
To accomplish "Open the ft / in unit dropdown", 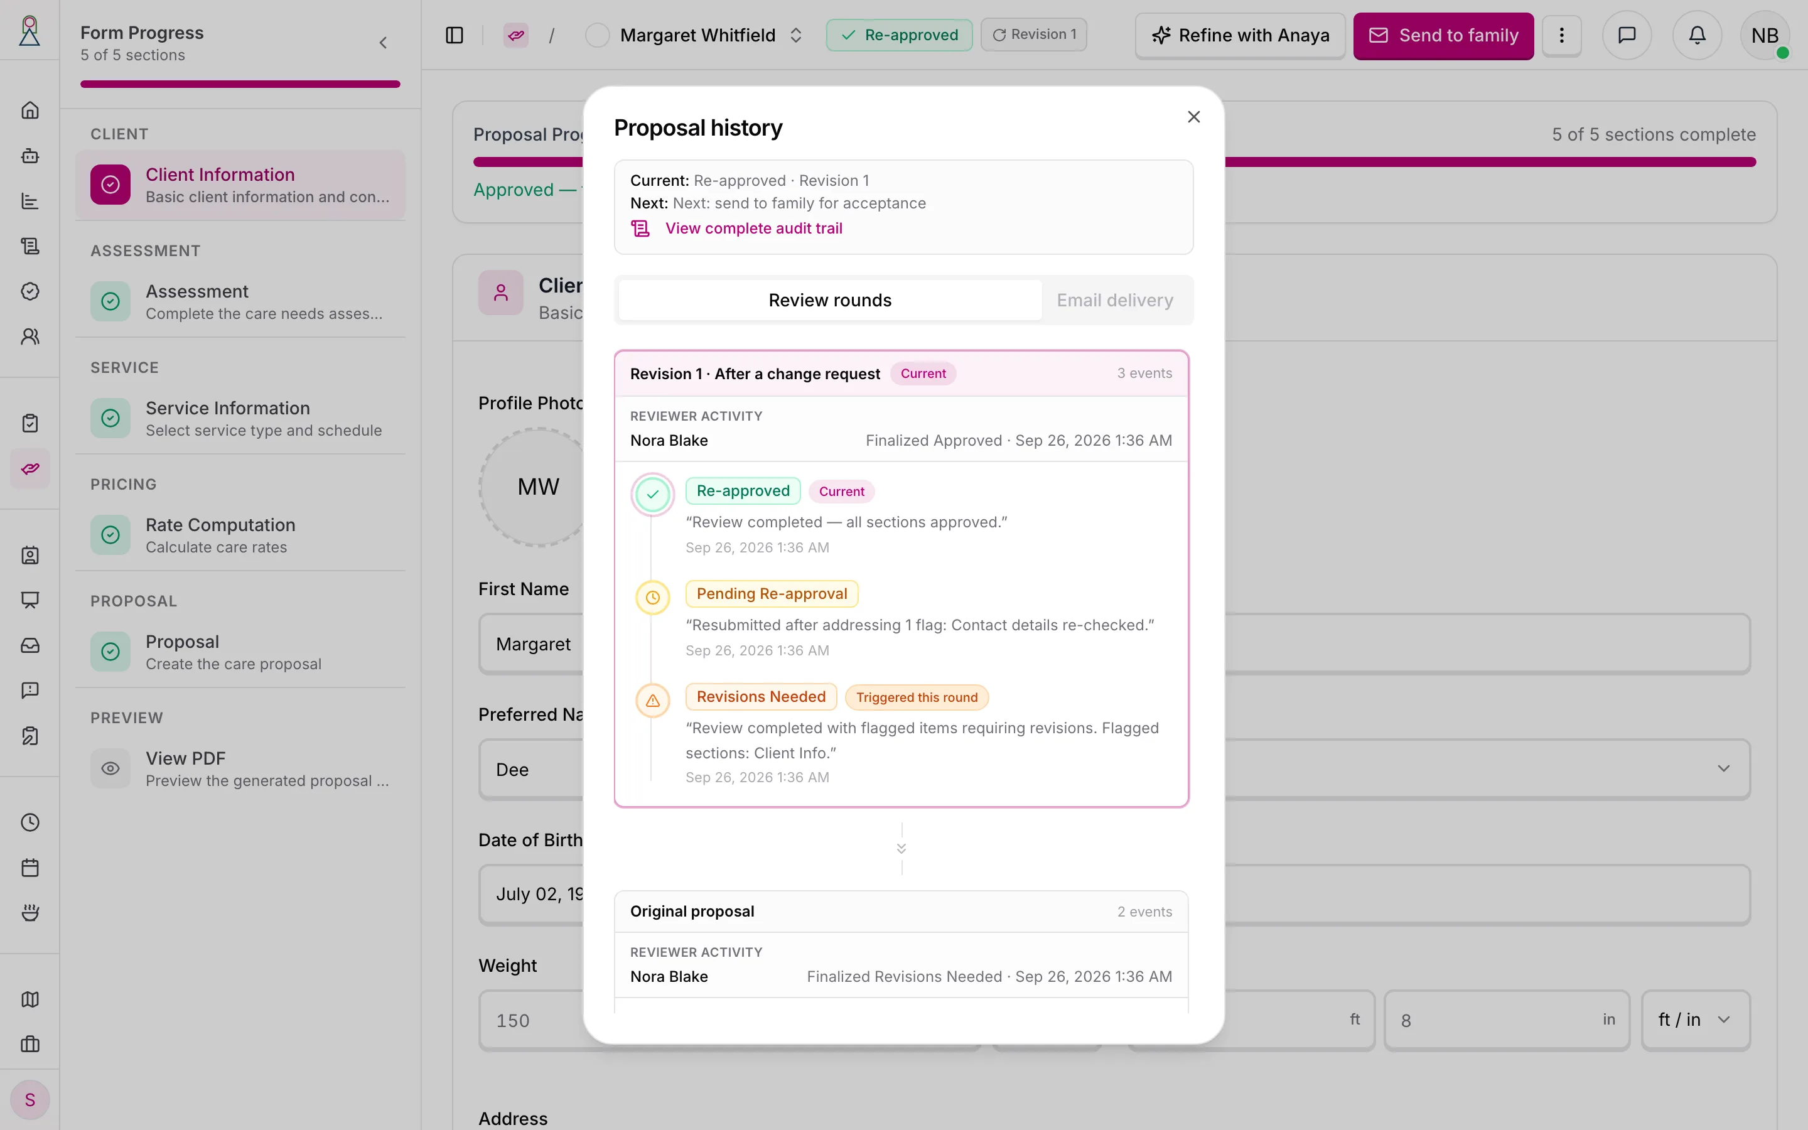I will 1695,1020.
